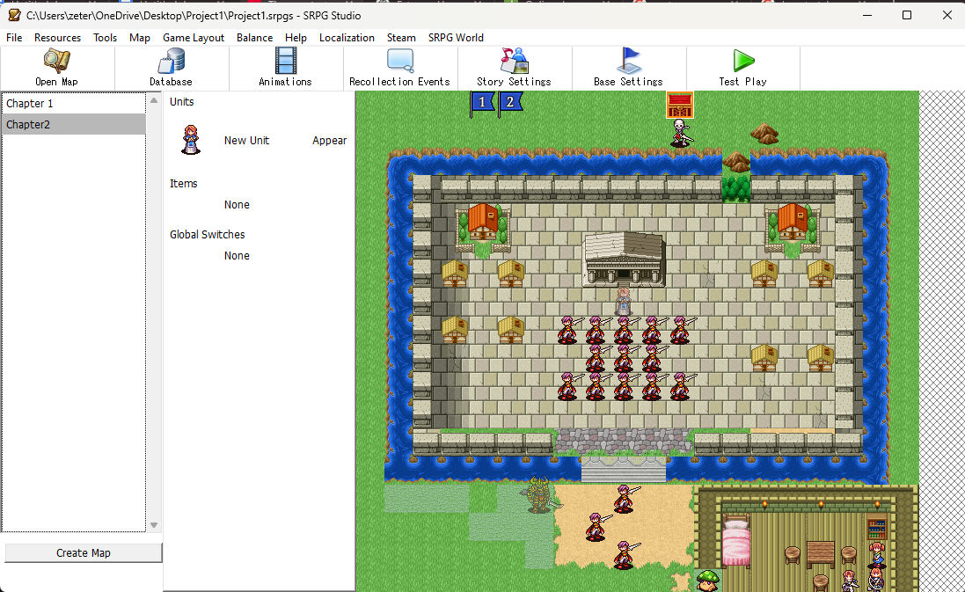
Task: Select the golden armored knight unit
Action: pos(539,494)
